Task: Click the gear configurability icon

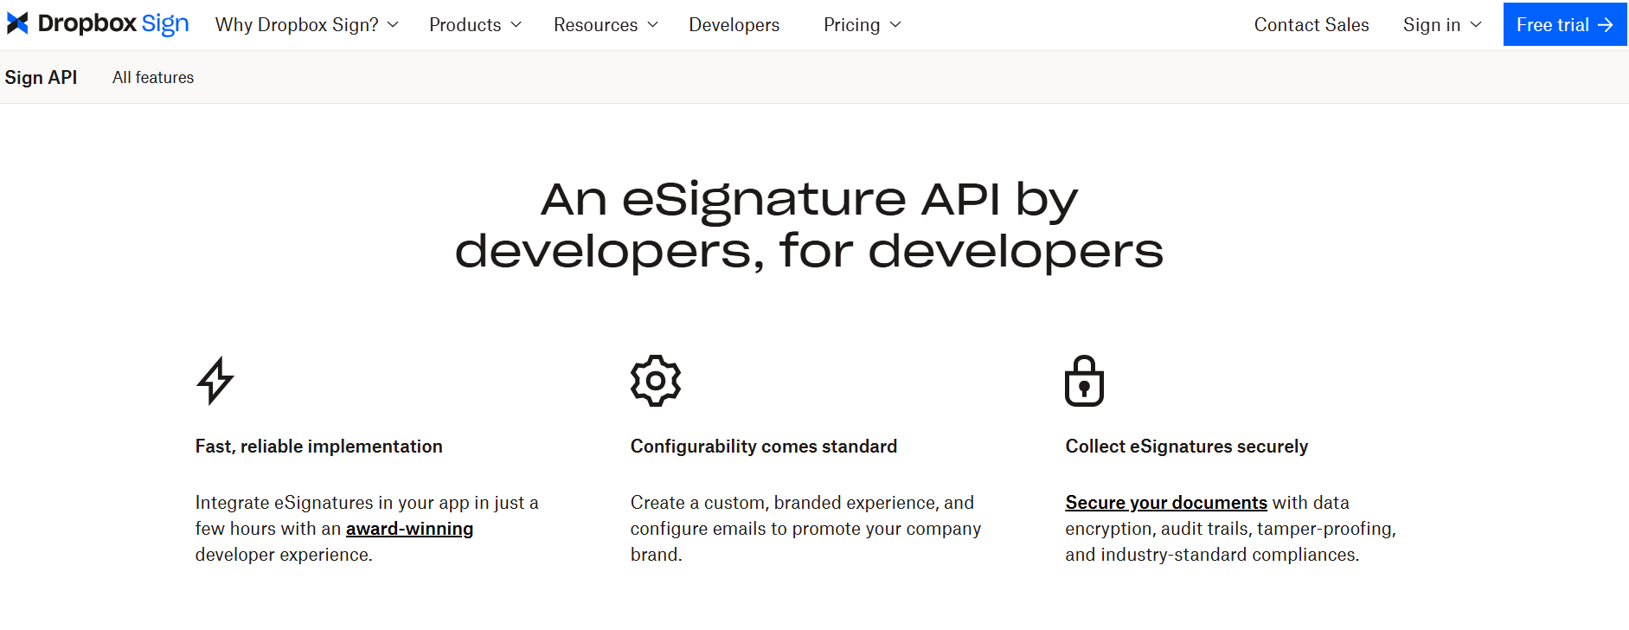Action: tap(656, 381)
